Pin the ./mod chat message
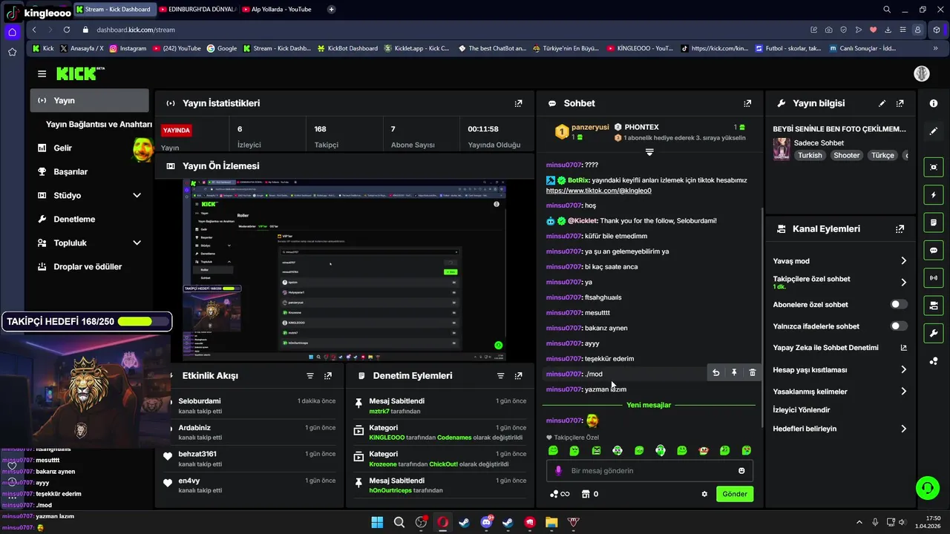950x534 pixels. pos(734,372)
